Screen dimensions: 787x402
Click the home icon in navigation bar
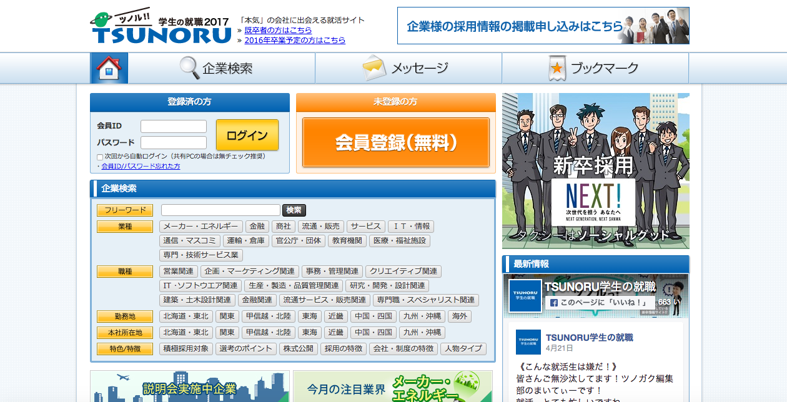tap(109, 68)
